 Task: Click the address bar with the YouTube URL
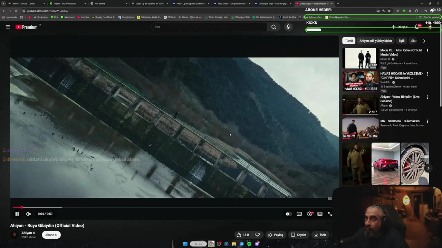coord(197,11)
